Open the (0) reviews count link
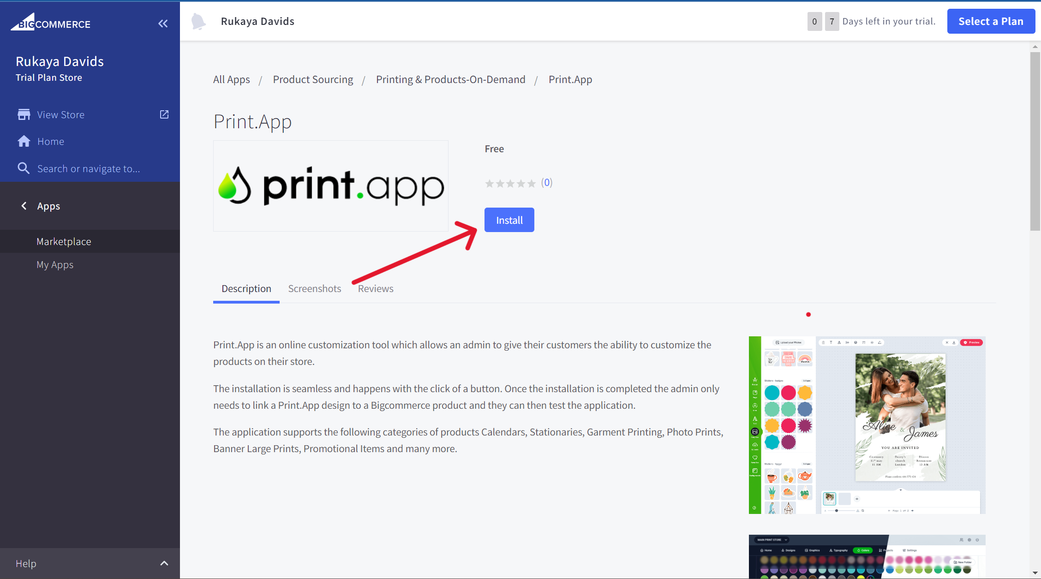1041x579 pixels. (x=546, y=182)
